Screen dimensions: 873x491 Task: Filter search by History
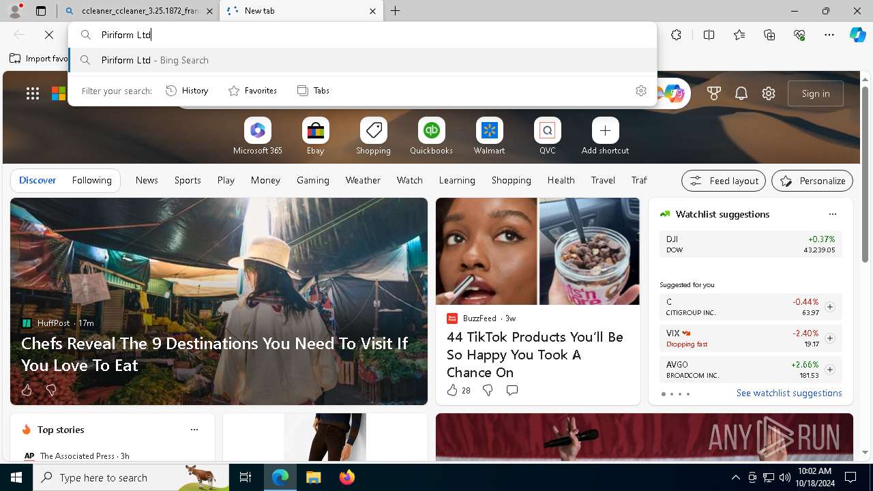[x=187, y=91]
